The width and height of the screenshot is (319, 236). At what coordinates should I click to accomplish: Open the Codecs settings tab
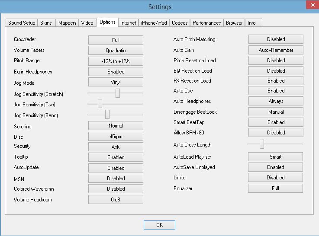(x=179, y=23)
